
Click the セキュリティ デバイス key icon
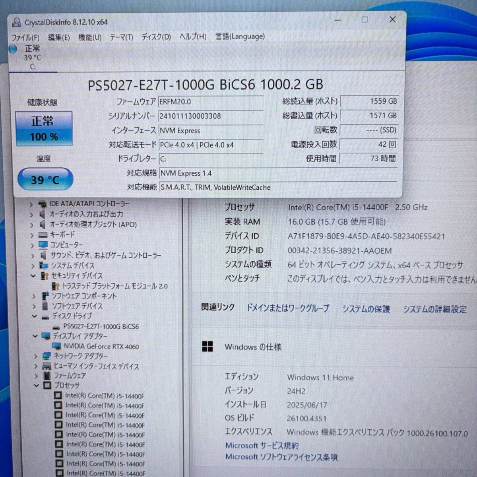click(x=45, y=275)
